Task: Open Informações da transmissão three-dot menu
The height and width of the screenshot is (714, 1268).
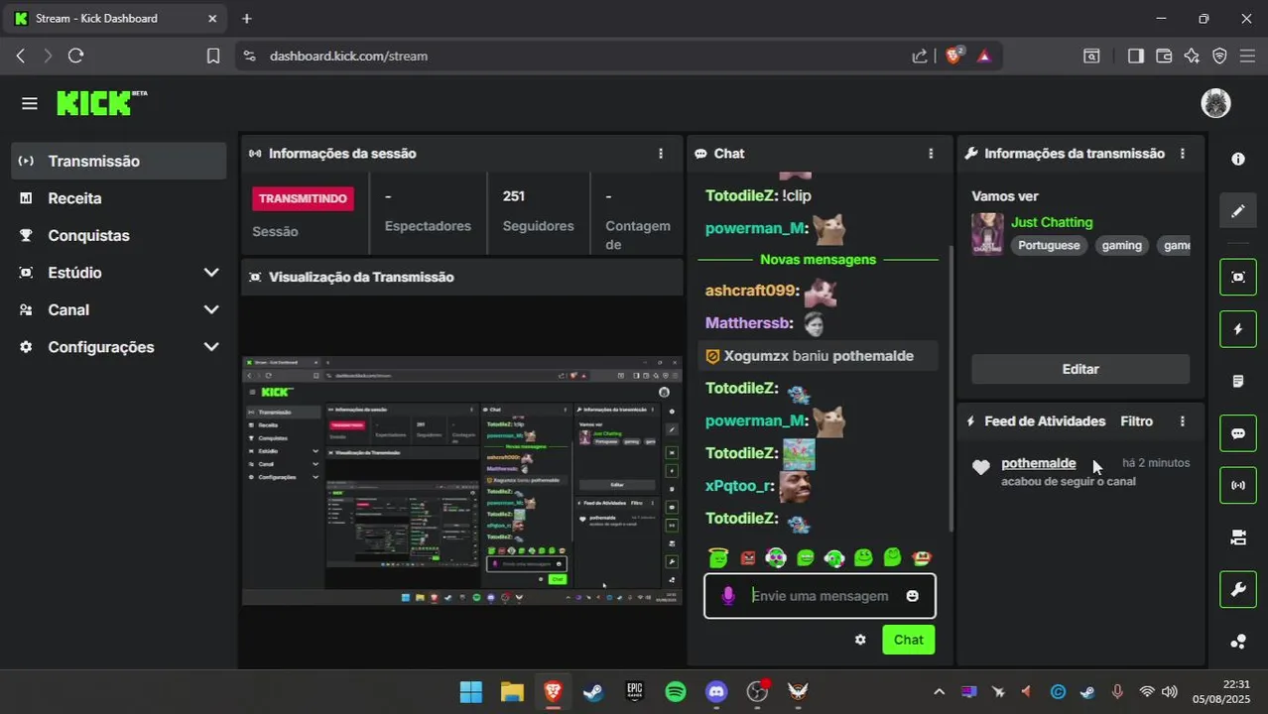Action: click(1183, 154)
